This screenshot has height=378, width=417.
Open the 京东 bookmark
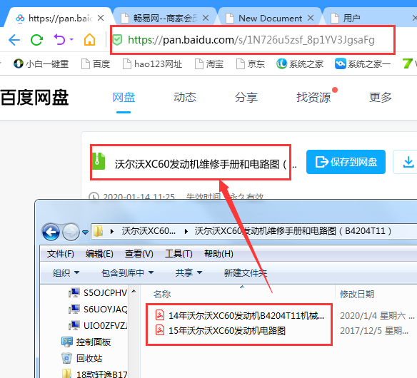[x=251, y=64]
